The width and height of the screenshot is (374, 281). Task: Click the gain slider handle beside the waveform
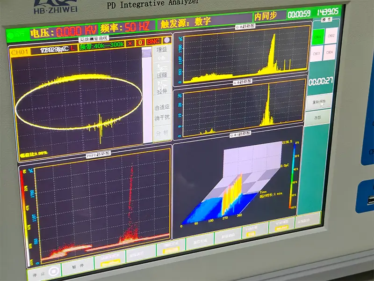point(146,52)
